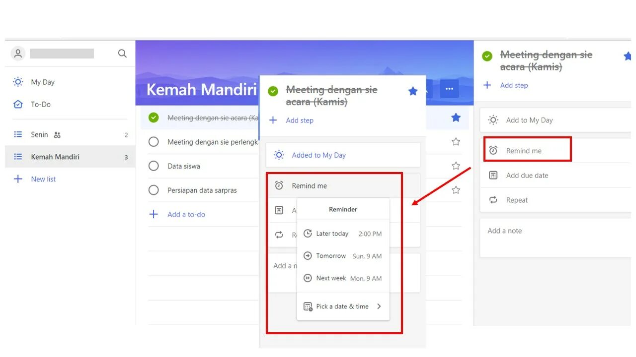Select the Senin shared list
636x357 pixels.
click(70, 134)
